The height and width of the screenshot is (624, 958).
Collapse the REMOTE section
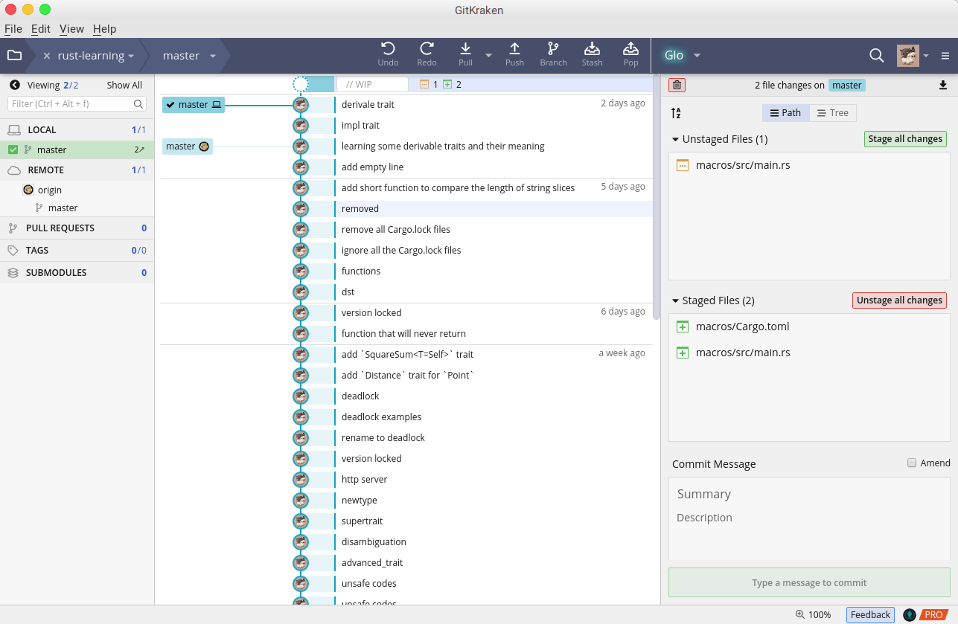pyautogui.click(x=77, y=170)
